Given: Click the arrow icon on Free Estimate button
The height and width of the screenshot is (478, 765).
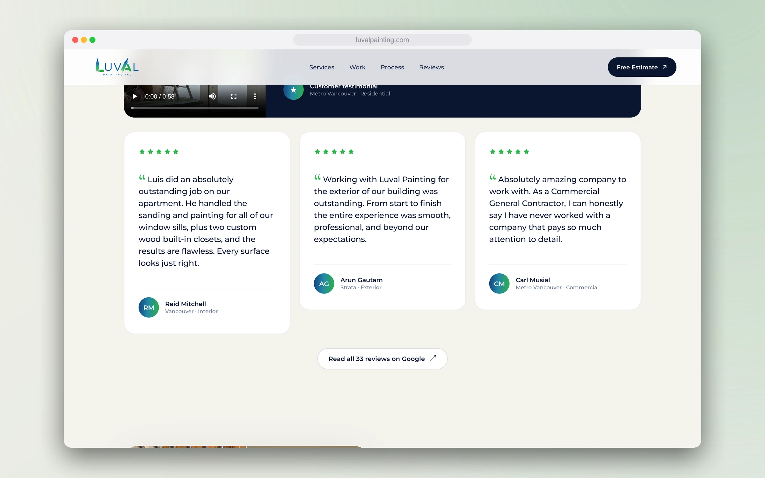Looking at the screenshot, I should [x=665, y=67].
